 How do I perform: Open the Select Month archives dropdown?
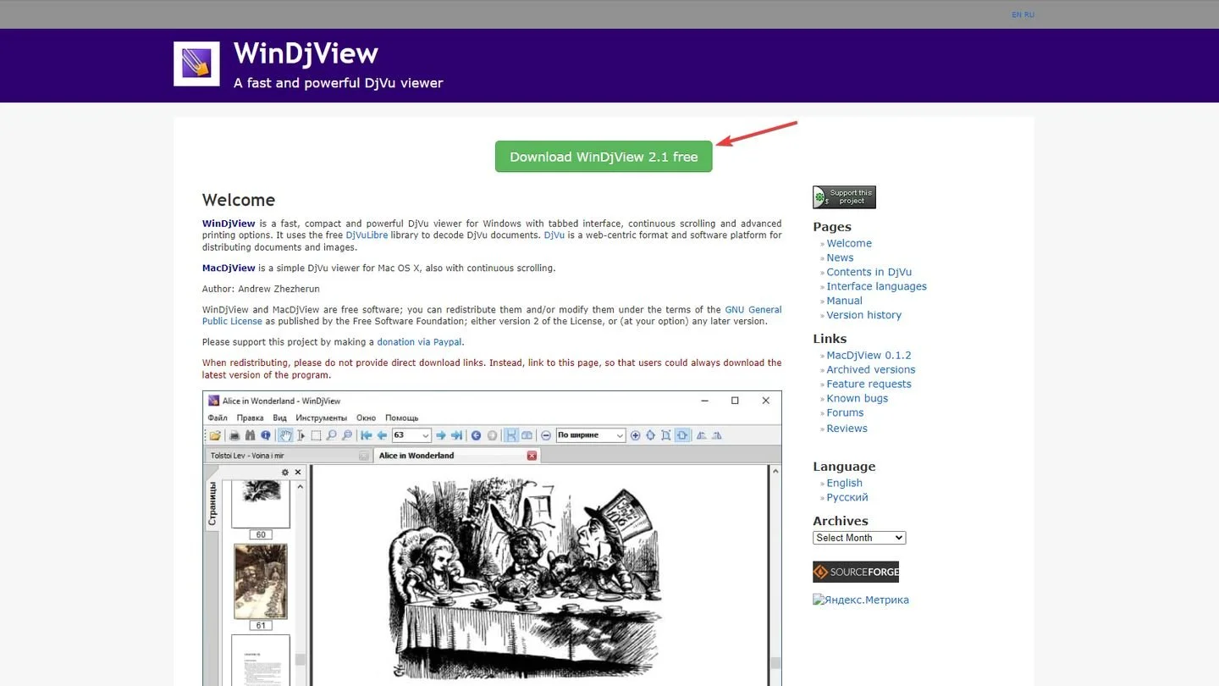[x=859, y=538]
